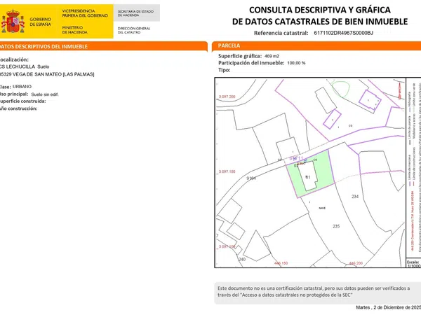Click the green circle outline on map
Screen dimensions: 421x315
click(340, 89)
